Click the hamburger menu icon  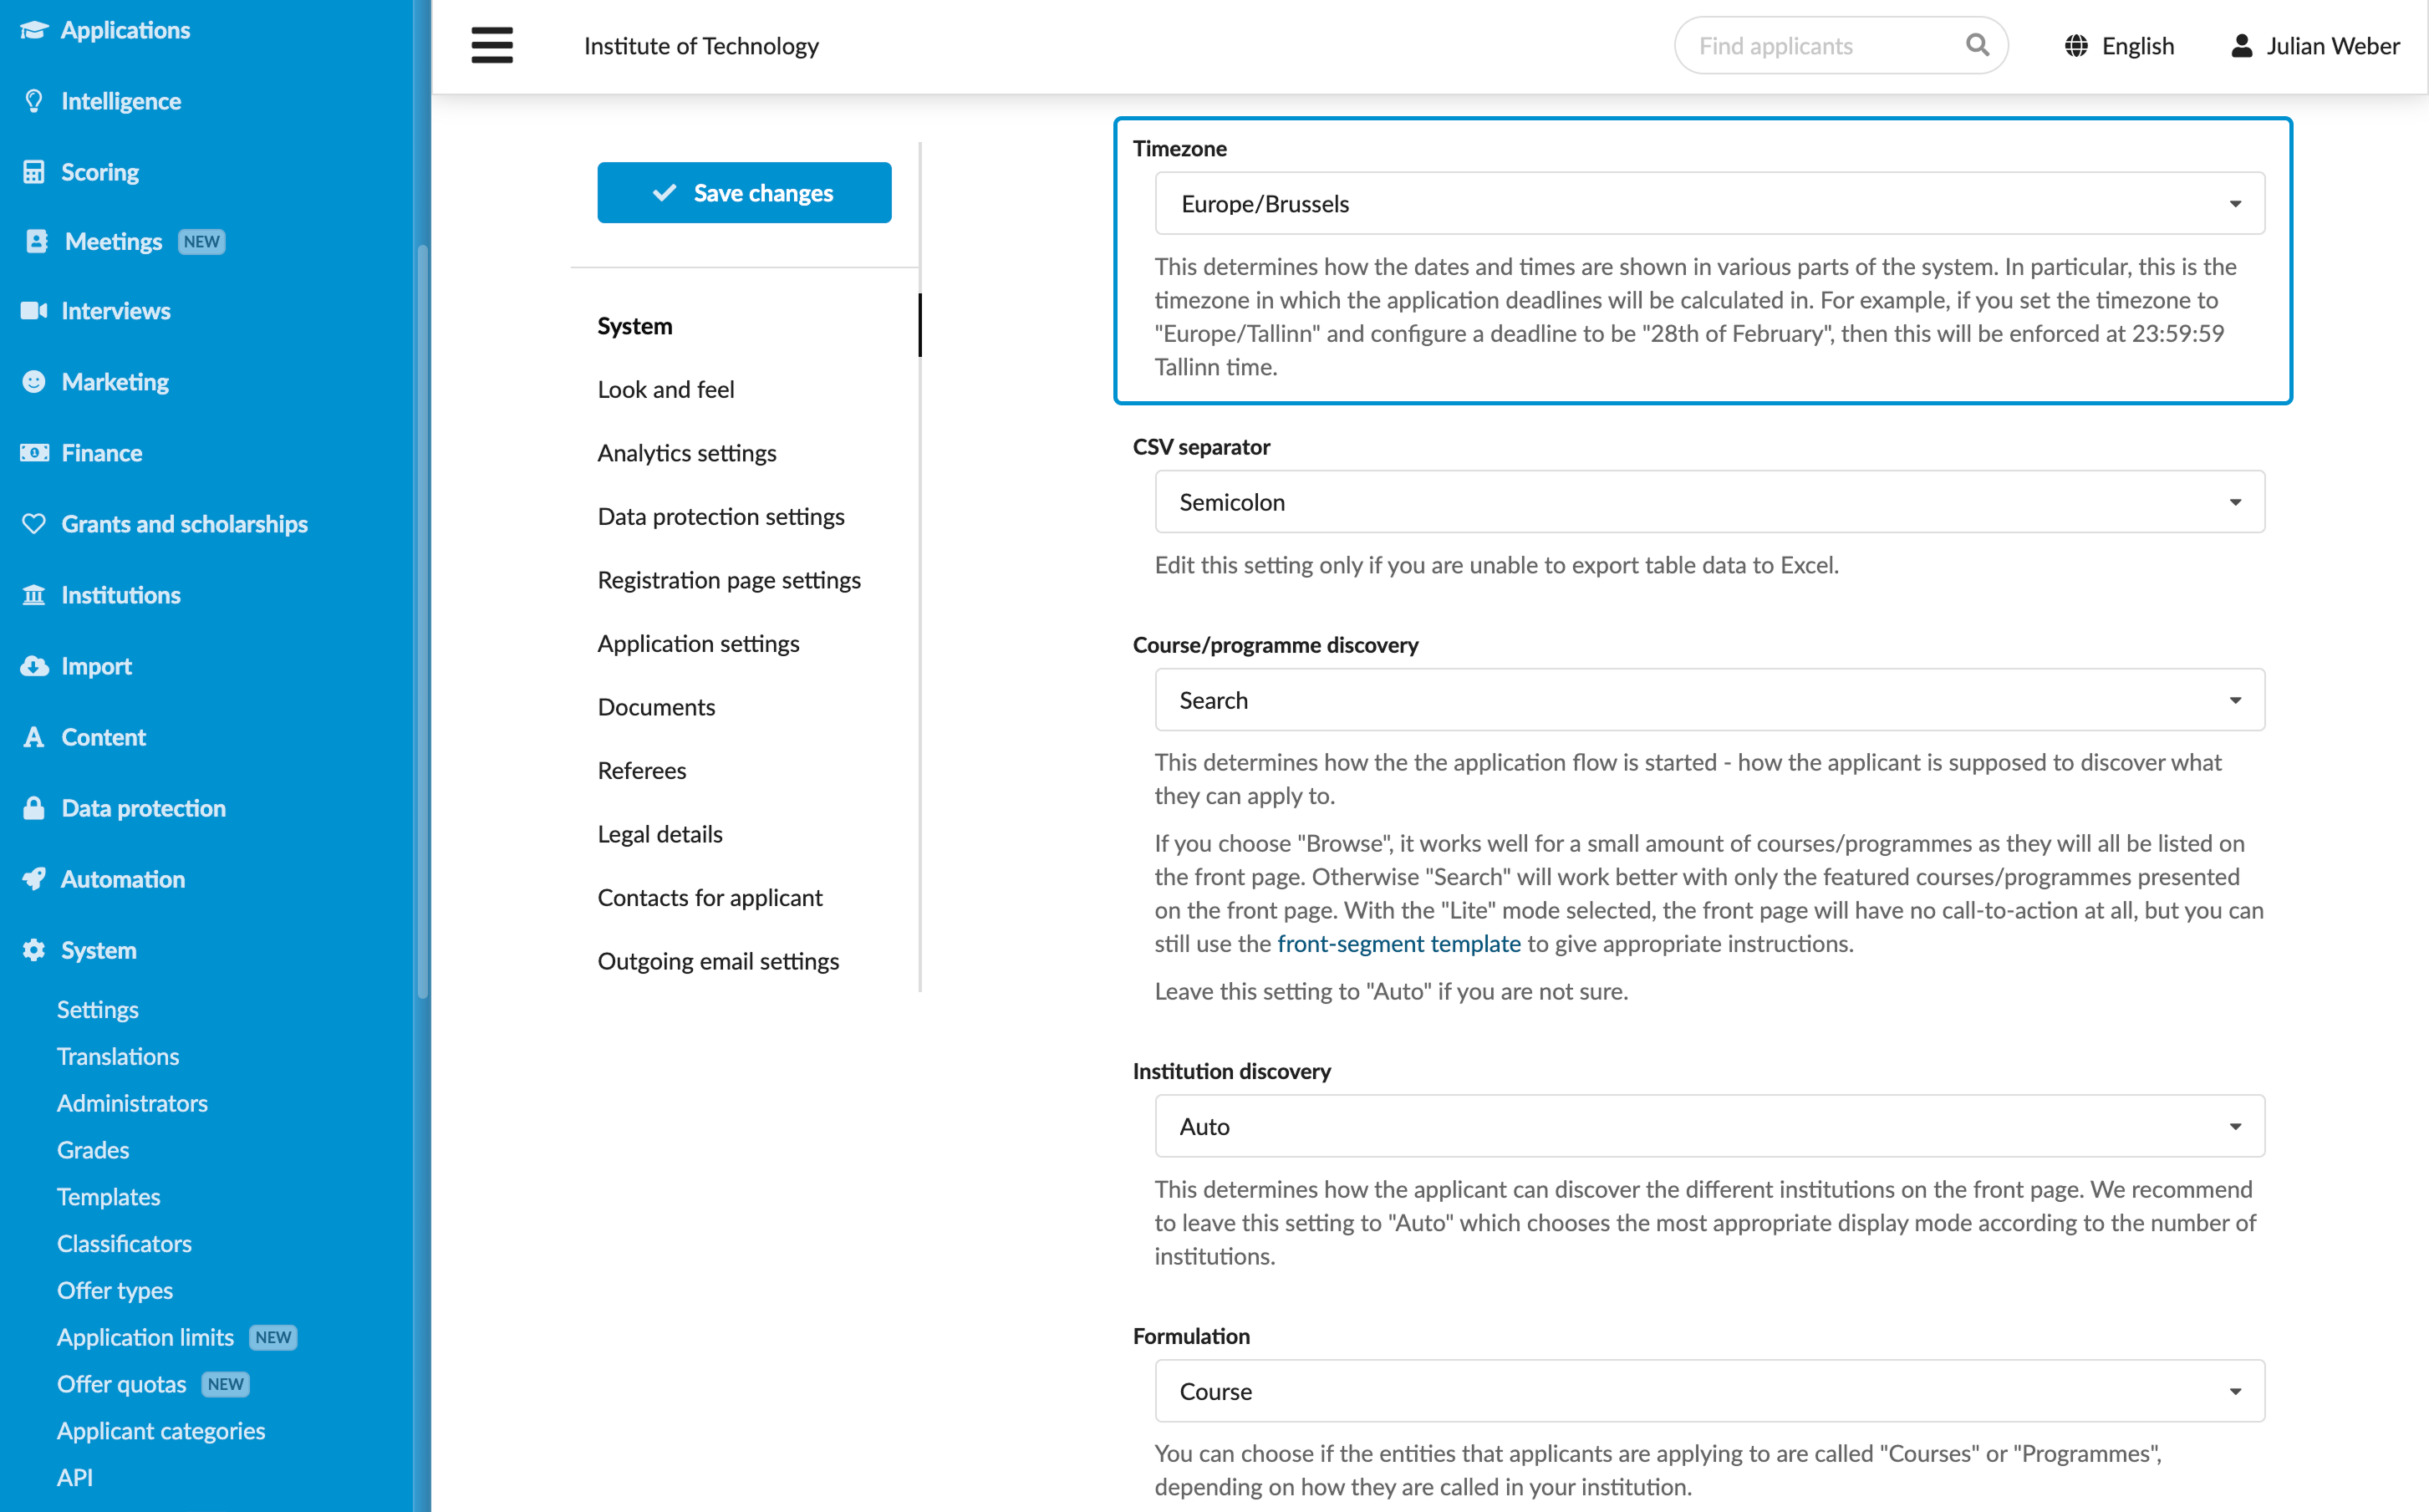pyautogui.click(x=492, y=45)
